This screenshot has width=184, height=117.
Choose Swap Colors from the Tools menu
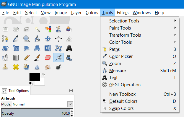tap(139, 108)
